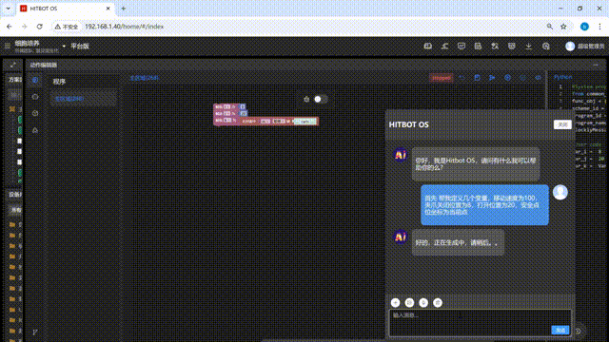The image size is (609, 342).
Task: Click the download icon in top header
Action: (x=529, y=47)
